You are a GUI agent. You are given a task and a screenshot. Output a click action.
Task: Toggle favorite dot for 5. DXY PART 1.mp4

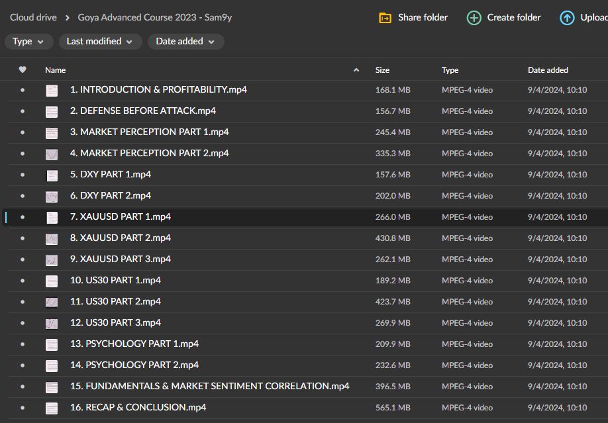coord(23,175)
